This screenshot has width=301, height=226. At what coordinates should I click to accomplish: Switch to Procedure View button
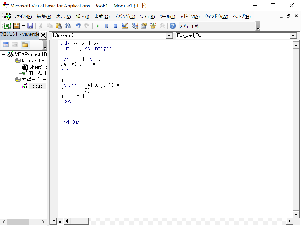pyautogui.click(x=53, y=221)
